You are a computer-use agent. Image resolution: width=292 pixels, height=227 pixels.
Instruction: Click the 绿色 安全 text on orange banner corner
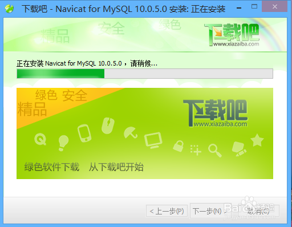click(61, 95)
